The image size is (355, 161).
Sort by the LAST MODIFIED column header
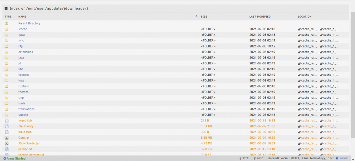[260, 17]
